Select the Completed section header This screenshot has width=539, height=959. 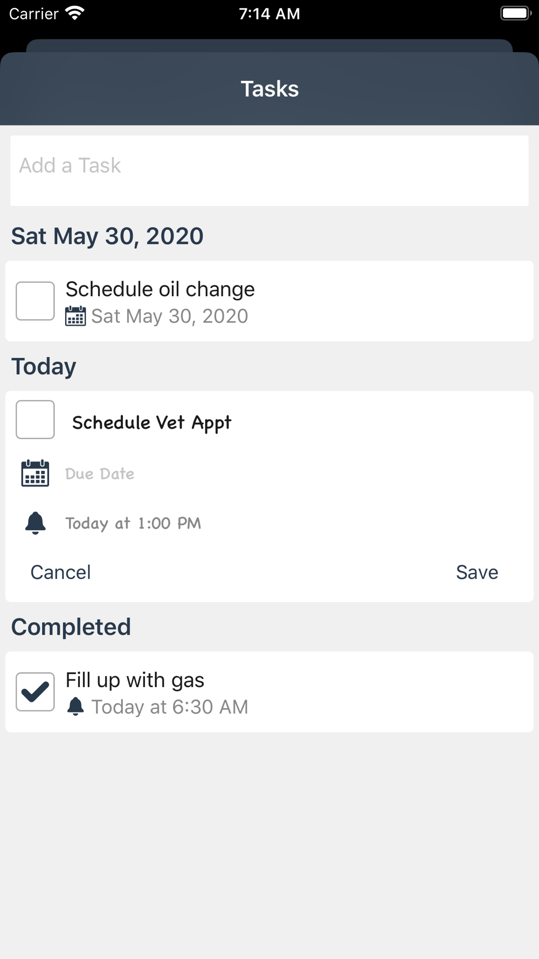click(71, 627)
